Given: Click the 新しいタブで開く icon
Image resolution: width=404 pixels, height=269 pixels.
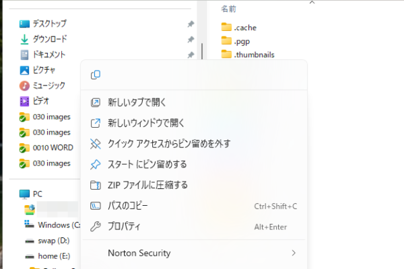Looking at the screenshot, I should [96, 102].
